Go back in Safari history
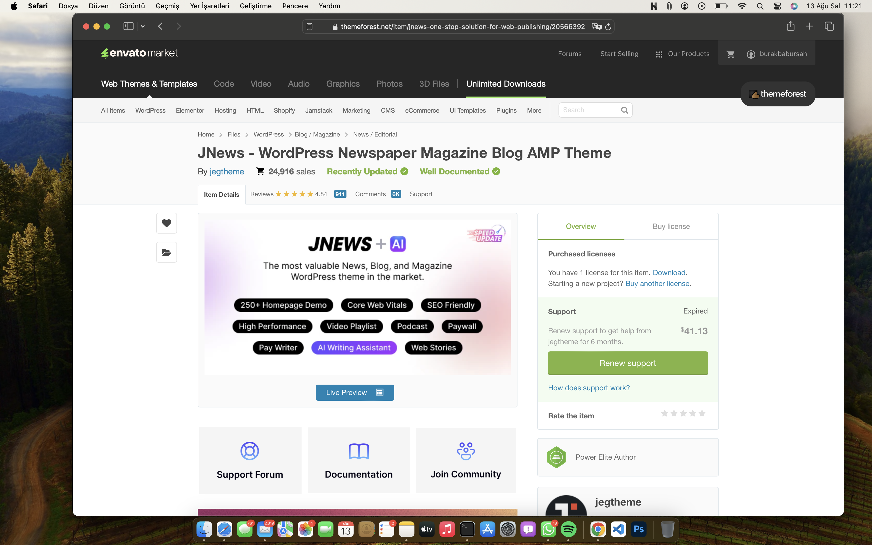Screen dimensions: 872x545 pos(160,26)
